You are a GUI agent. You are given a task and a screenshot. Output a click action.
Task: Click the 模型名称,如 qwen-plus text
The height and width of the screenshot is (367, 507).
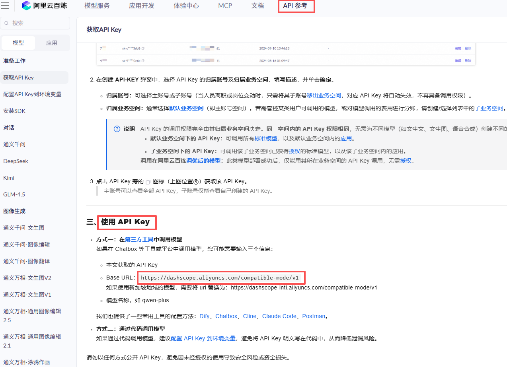coord(138,300)
